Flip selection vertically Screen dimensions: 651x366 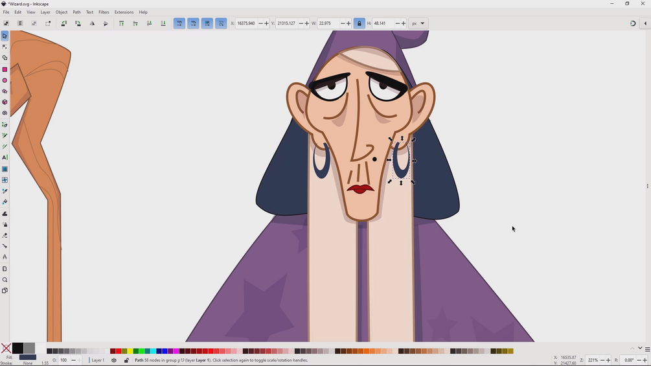(x=106, y=23)
